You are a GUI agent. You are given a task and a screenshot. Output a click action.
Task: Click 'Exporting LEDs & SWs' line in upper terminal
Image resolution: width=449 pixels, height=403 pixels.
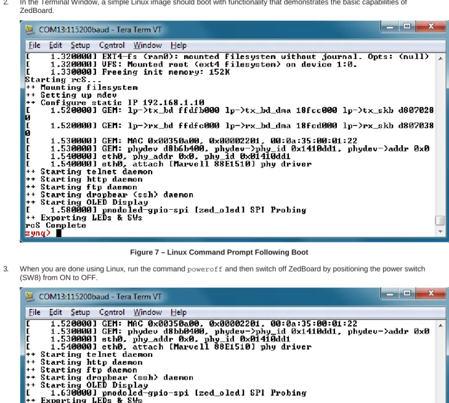84,218
